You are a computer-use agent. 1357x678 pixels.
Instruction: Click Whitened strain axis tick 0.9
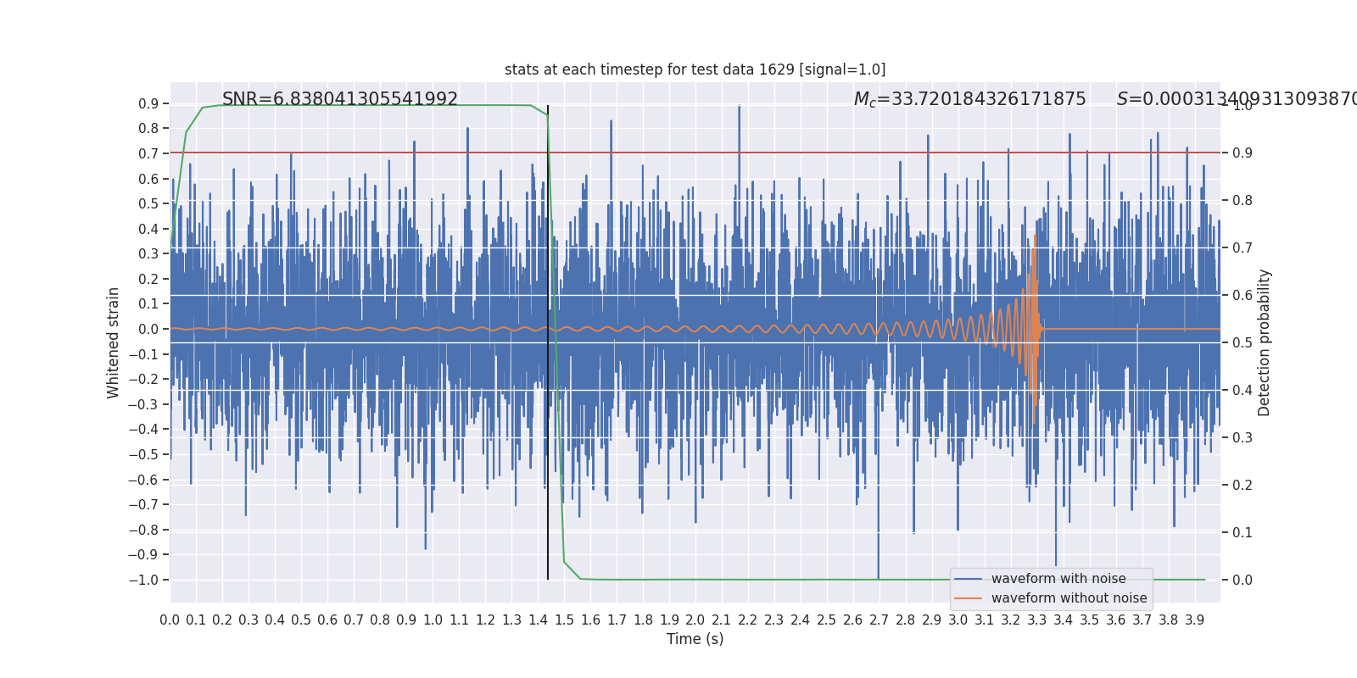click(x=148, y=104)
